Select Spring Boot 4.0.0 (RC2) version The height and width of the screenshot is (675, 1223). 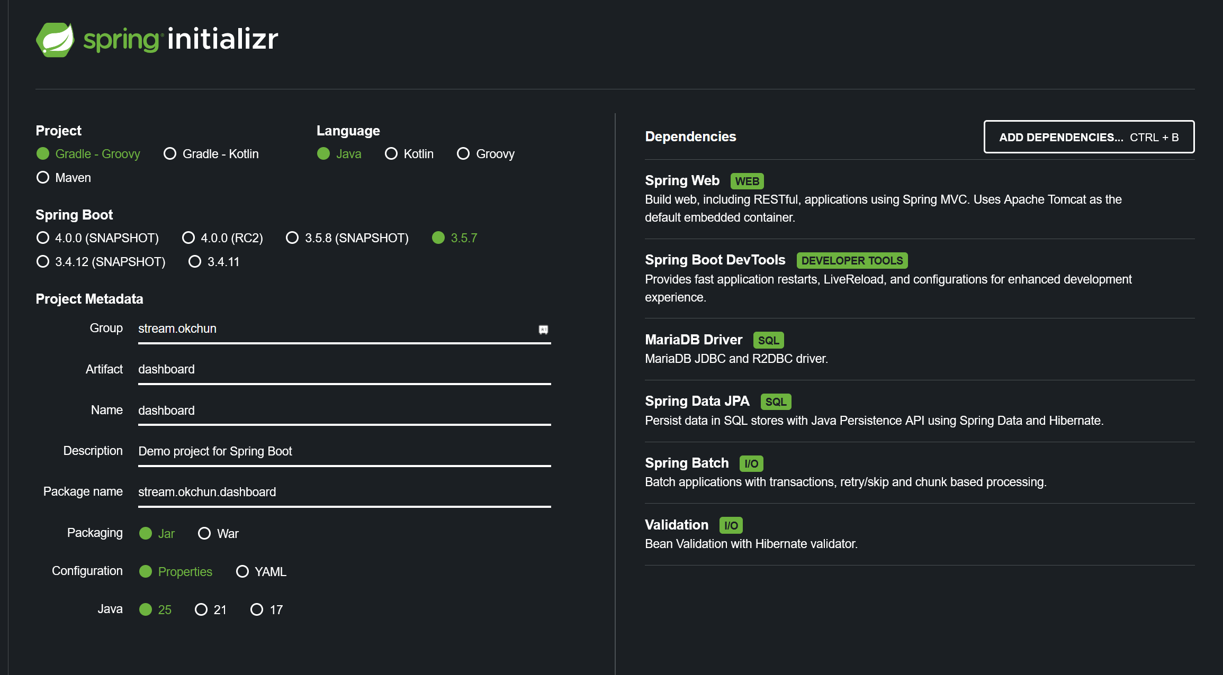pyautogui.click(x=188, y=238)
